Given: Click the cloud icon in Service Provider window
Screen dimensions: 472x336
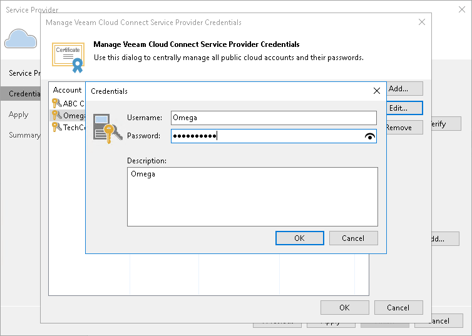Looking at the screenshot, I should [21, 39].
